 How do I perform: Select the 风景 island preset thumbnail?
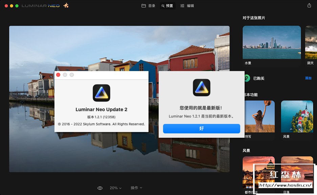297,116
